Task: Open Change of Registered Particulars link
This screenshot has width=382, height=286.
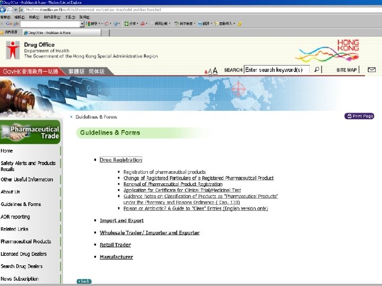Action: [x=198, y=178]
